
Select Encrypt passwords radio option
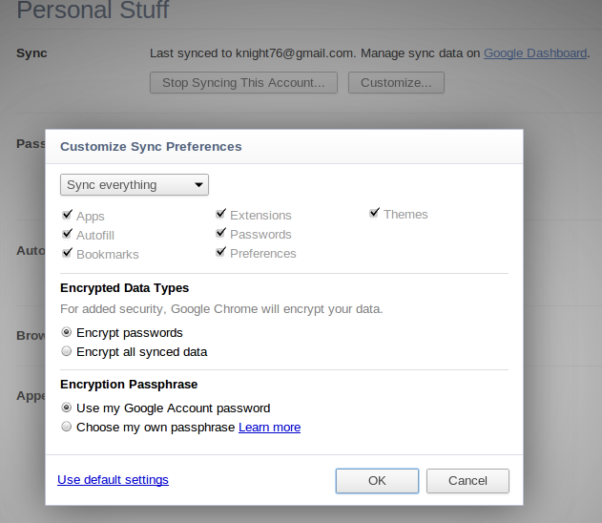[x=67, y=332]
